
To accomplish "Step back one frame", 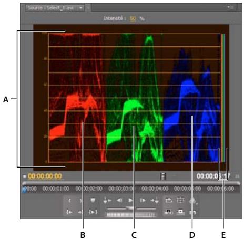I will tap(119, 200).
